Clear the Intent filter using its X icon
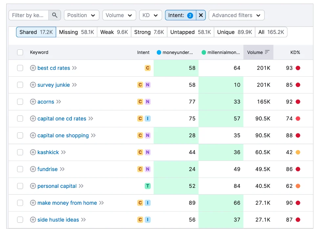This screenshot has width=318, height=233. coord(201,15)
